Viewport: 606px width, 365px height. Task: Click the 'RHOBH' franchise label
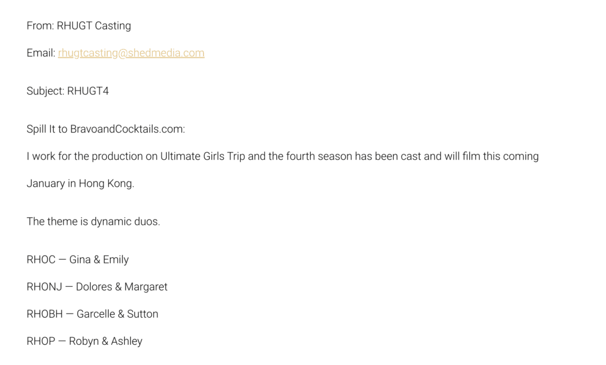point(45,314)
